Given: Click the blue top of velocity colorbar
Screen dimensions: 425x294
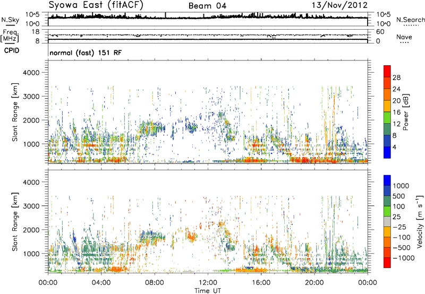Looking at the screenshot, I should pos(387,180).
